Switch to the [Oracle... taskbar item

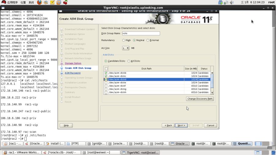34,144
